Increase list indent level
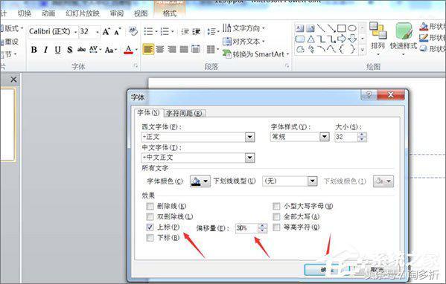Image resolution: width=446 pixels, height=284 pixels. click(x=197, y=31)
